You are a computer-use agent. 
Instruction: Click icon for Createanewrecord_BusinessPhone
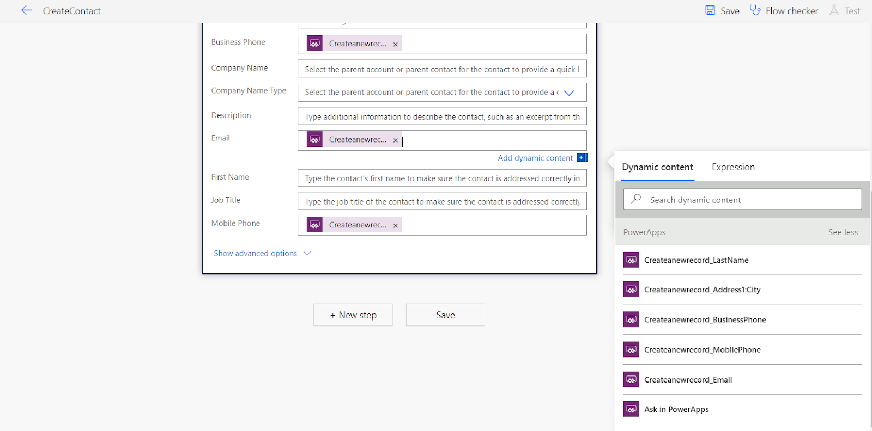pyautogui.click(x=631, y=319)
